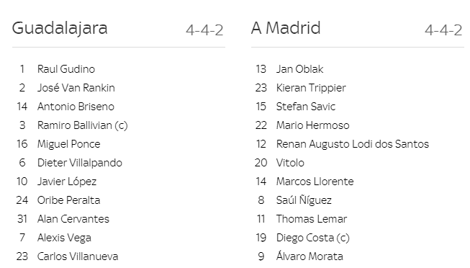Select José Van Rankin in lineup
The width and height of the screenshot is (470, 268).
[76, 88]
